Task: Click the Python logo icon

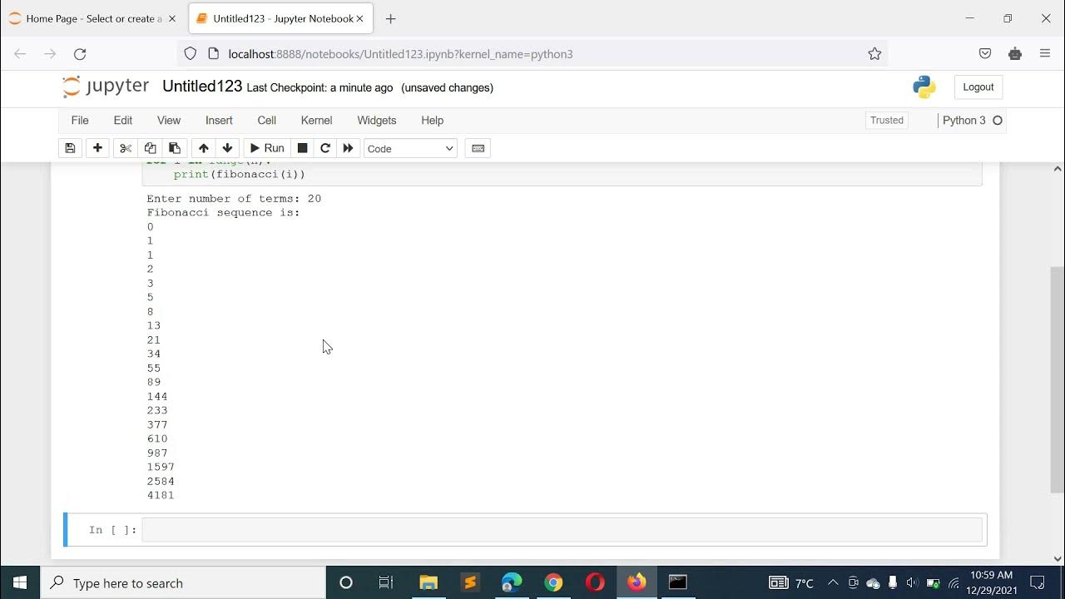Action: tap(924, 87)
